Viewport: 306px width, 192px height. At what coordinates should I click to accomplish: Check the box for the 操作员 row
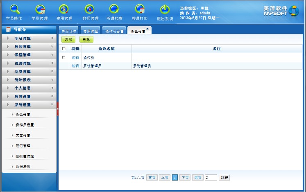click(63, 58)
